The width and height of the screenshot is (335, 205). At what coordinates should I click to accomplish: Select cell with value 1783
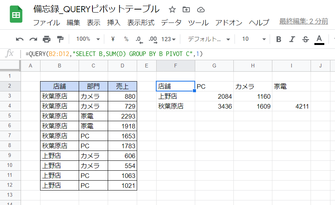click(122, 146)
